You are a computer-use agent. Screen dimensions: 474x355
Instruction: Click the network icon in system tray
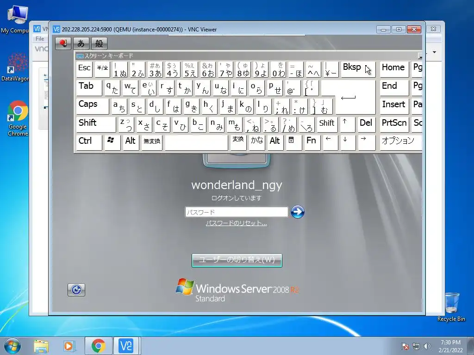pyautogui.click(x=416, y=346)
